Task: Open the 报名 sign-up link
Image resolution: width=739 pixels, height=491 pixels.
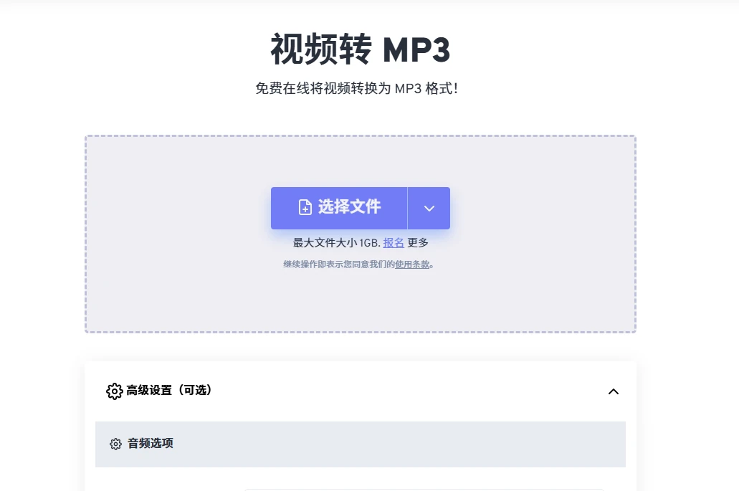Action: [394, 243]
